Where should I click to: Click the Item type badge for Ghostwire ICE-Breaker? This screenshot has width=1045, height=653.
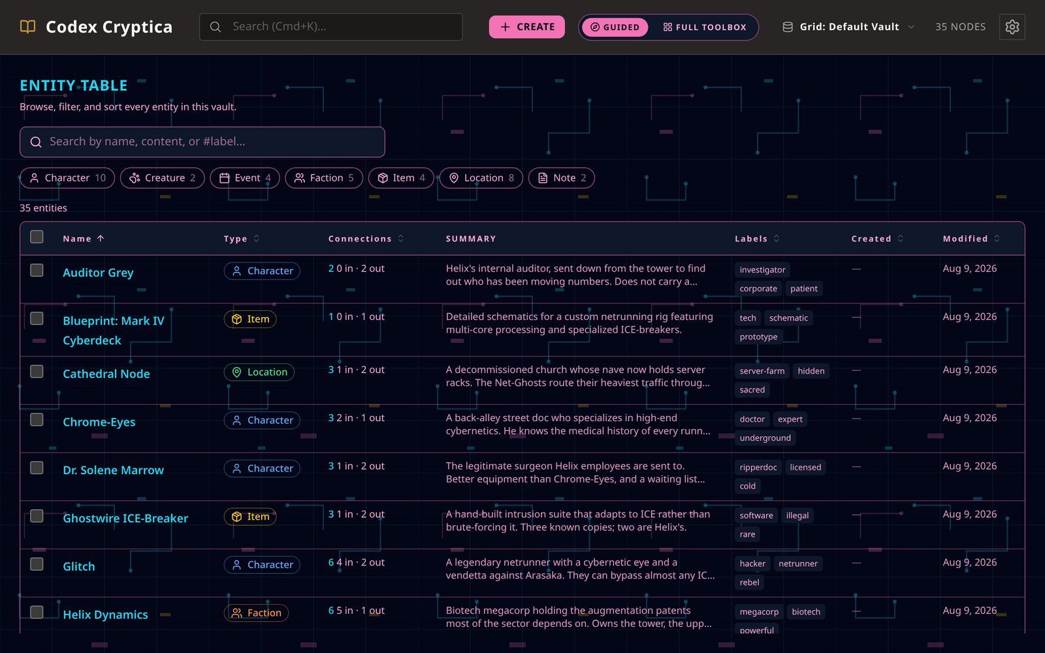(x=250, y=517)
